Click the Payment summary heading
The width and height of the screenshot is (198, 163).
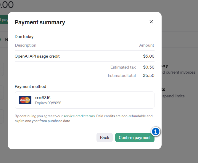[x=40, y=23]
